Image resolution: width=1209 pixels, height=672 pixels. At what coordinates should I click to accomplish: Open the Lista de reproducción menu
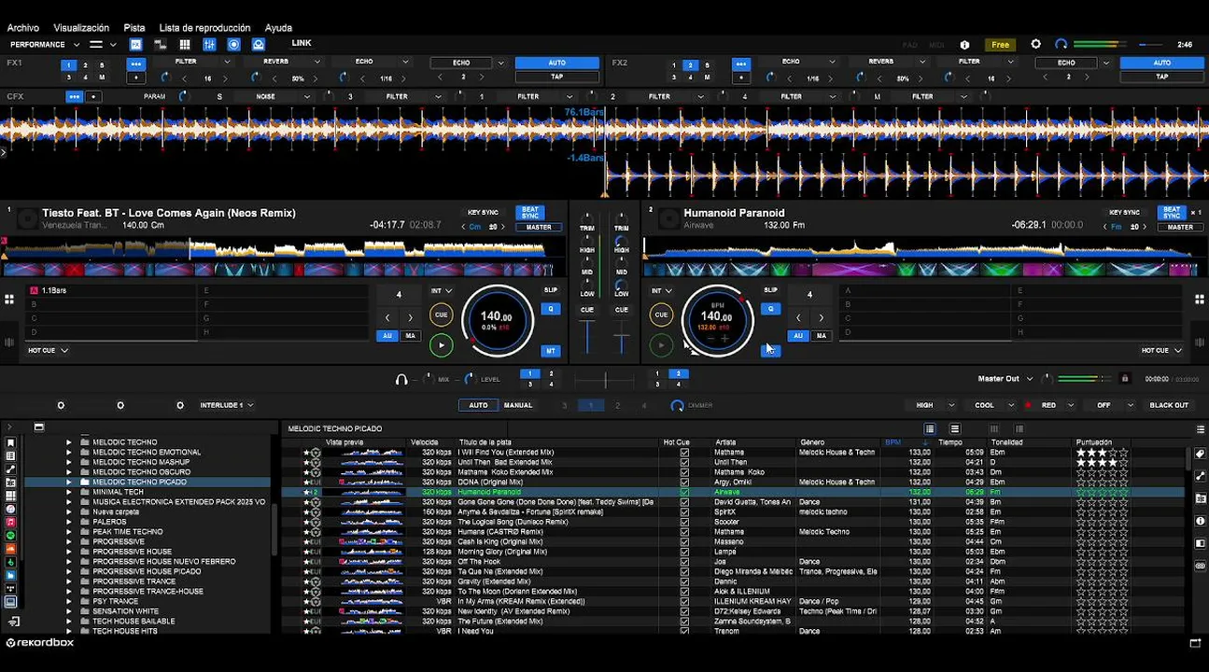tap(204, 28)
